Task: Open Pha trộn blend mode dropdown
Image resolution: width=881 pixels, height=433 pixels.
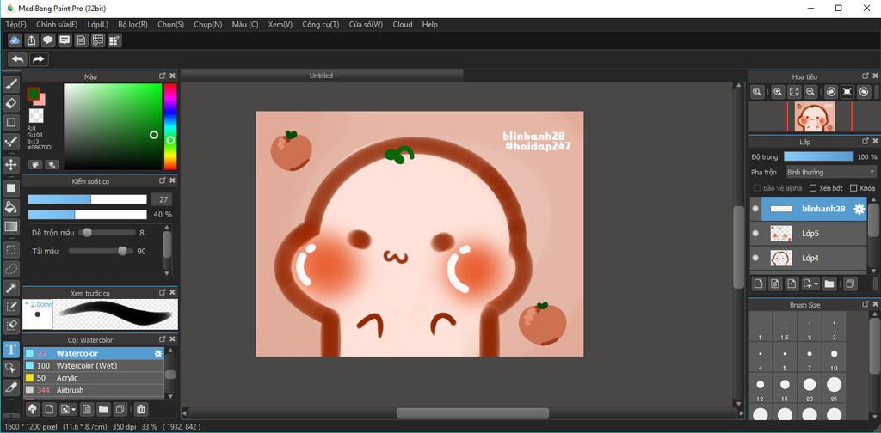Action: [830, 172]
